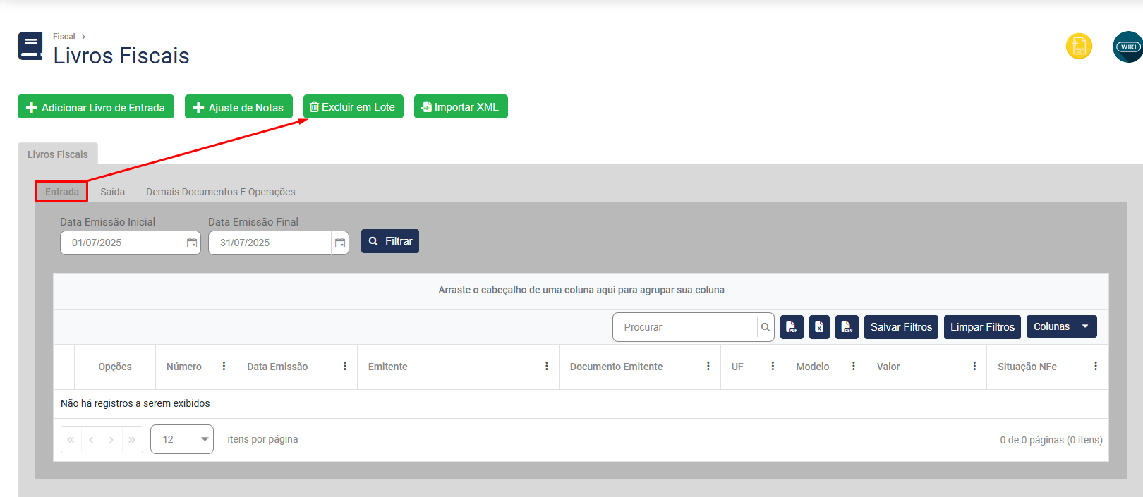Go to last page of grid
The width and height of the screenshot is (1143, 497).
coord(132,439)
